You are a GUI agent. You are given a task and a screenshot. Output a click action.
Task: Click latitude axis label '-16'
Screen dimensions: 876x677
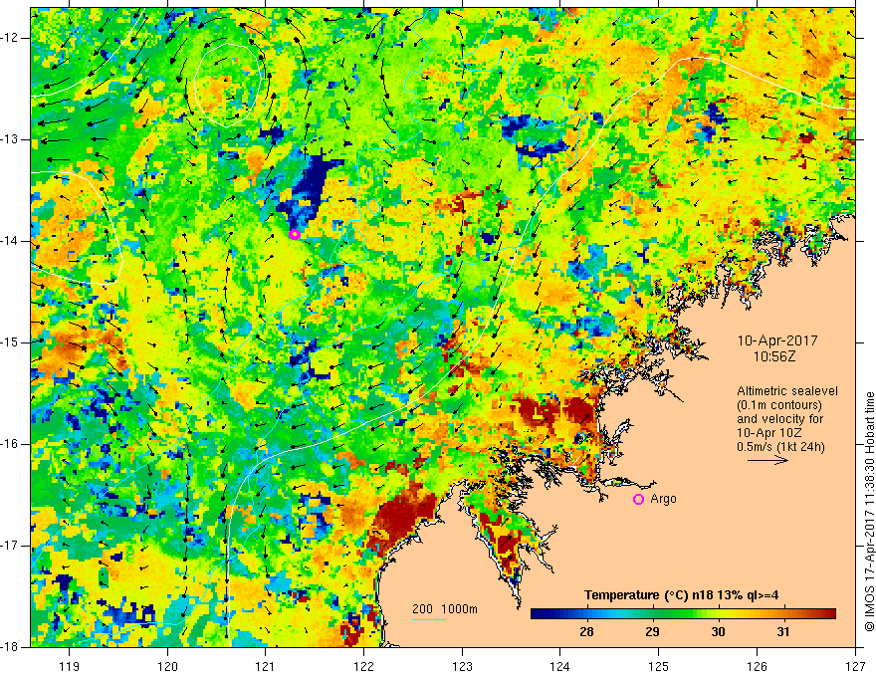click(x=11, y=444)
